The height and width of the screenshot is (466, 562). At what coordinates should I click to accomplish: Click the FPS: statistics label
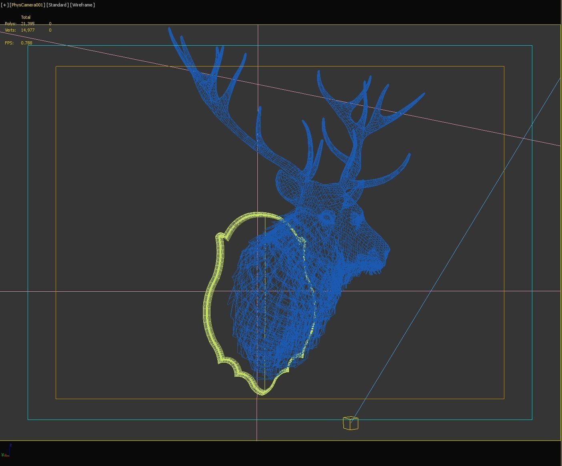click(9, 43)
